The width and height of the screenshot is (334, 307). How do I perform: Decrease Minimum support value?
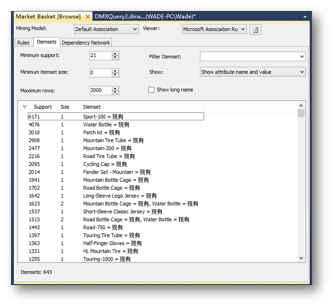click(x=115, y=58)
